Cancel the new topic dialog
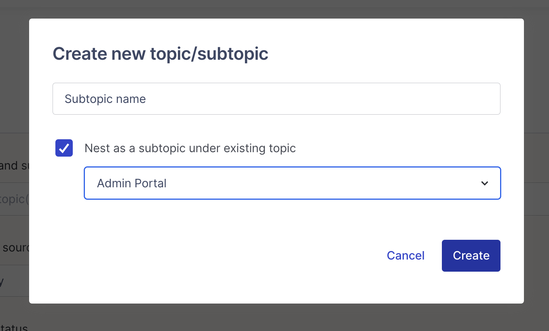This screenshot has width=549, height=331. pos(405,256)
